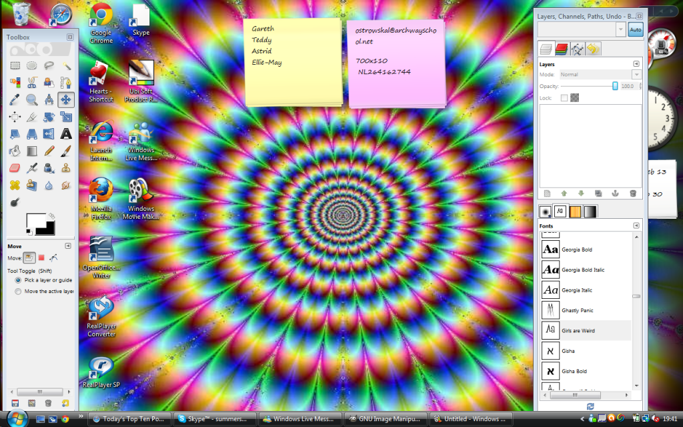Open Layers tab configuration menu arrow

coord(636,64)
